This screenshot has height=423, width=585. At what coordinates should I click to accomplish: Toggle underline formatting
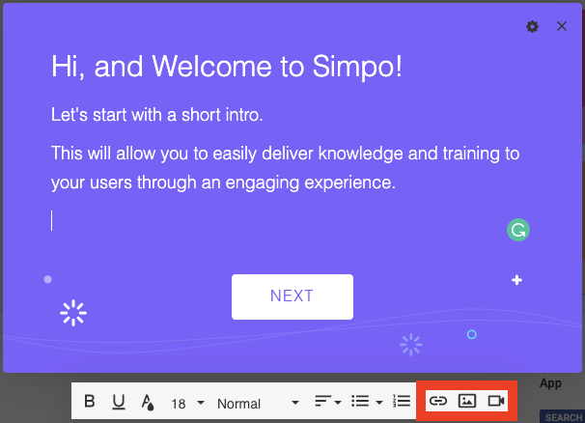click(119, 402)
